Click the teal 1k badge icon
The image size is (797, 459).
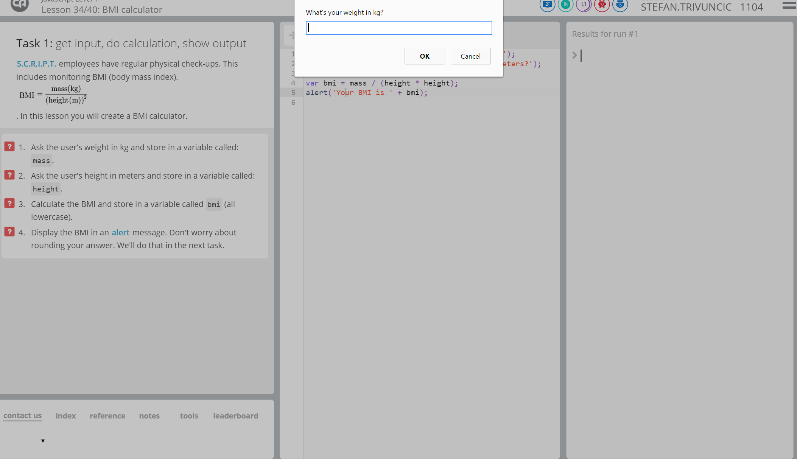click(565, 5)
